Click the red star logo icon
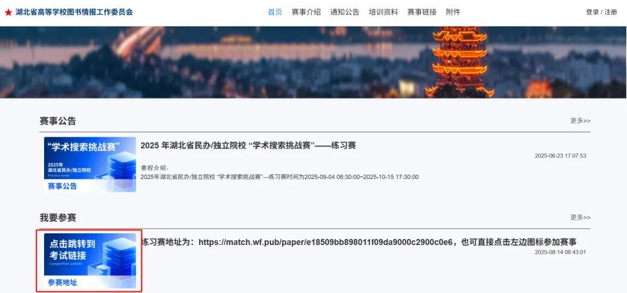 pyautogui.click(x=8, y=12)
